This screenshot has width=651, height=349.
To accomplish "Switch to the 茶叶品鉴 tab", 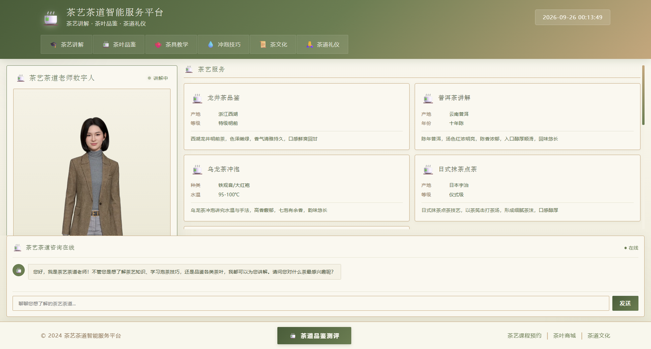I will click(119, 45).
